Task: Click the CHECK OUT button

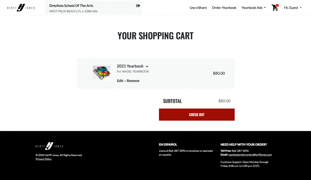Action: coord(197,114)
